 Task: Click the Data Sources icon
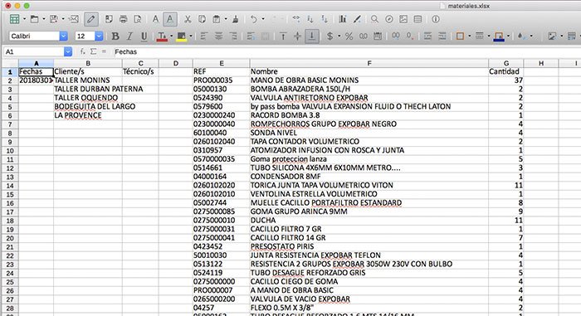417,19
